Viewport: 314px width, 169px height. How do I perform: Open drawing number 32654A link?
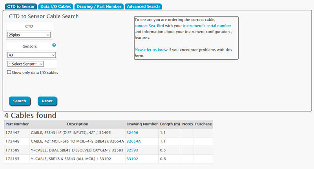(133, 141)
